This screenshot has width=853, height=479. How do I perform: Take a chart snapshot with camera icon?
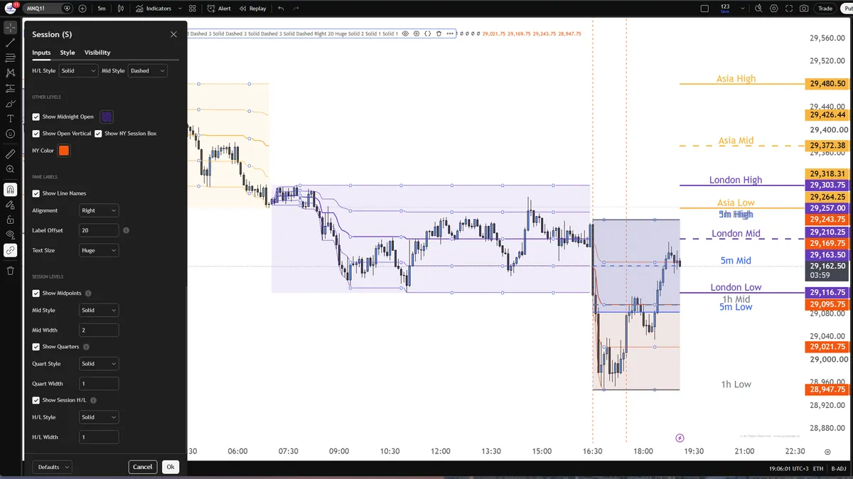click(804, 9)
